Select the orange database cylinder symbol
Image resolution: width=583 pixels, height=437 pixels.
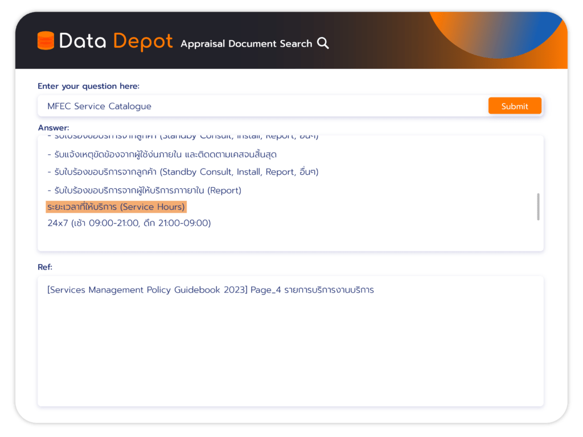45,41
